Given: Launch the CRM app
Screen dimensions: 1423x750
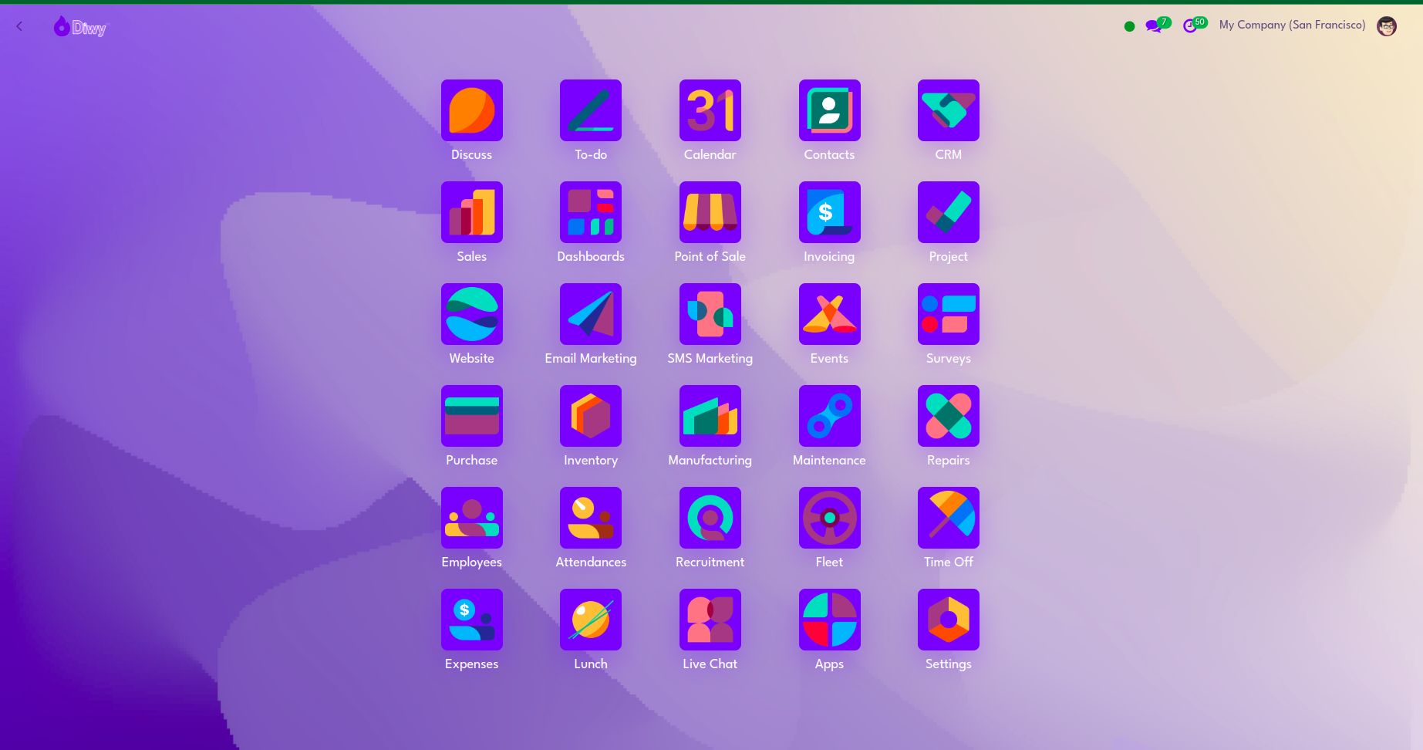Looking at the screenshot, I should pyautogui.click(x=949, y=110).
